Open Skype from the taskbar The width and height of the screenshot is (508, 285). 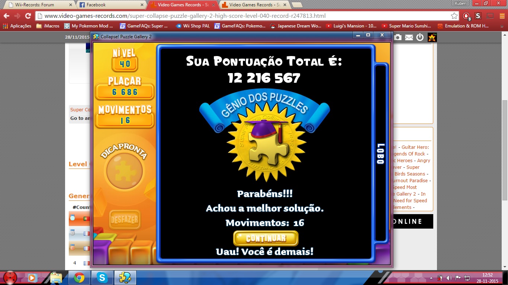pos(102,278)
